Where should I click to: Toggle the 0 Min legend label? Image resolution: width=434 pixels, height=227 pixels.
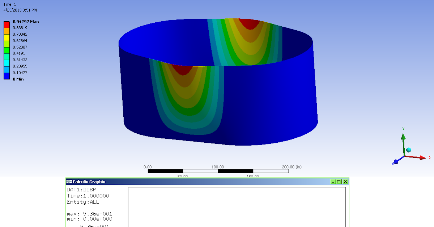pos(18,79)
